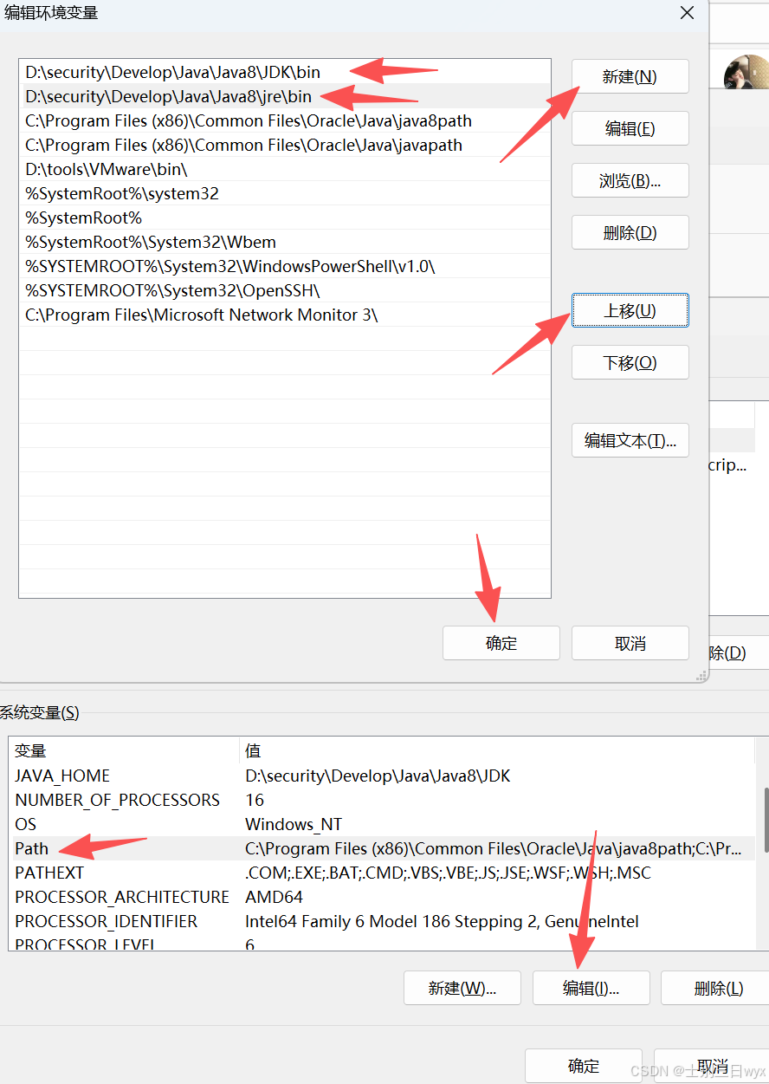
Task: Select the PROCESSOR_ARCHITECTURE variable row
Action: click(382, 897)
